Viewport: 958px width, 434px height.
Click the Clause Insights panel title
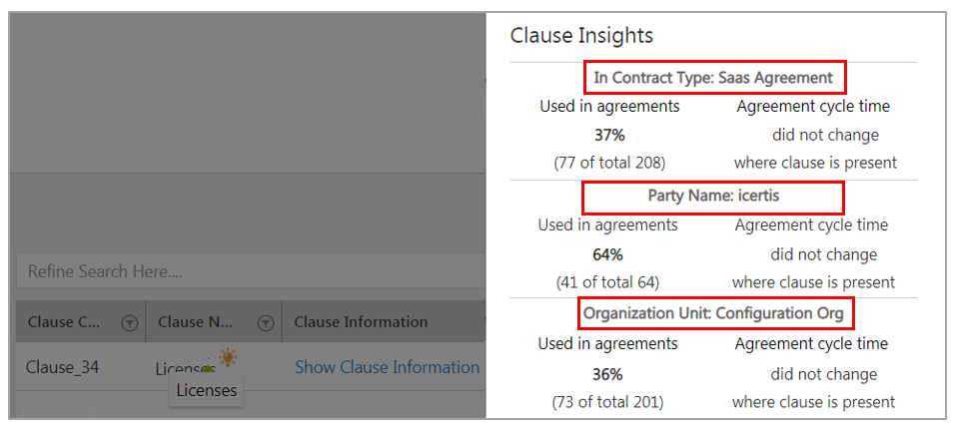tap(581, 36)
